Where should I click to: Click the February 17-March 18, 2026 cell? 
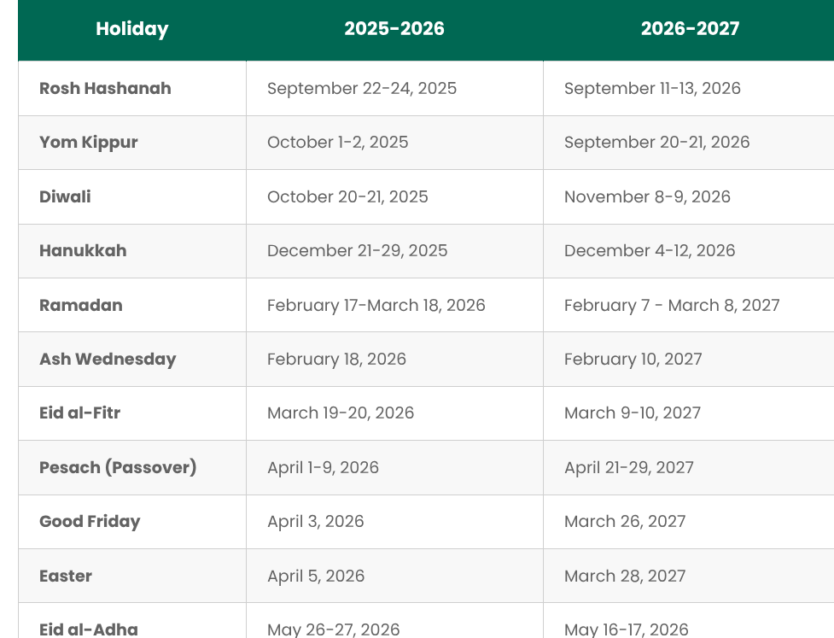pos(376,306)
